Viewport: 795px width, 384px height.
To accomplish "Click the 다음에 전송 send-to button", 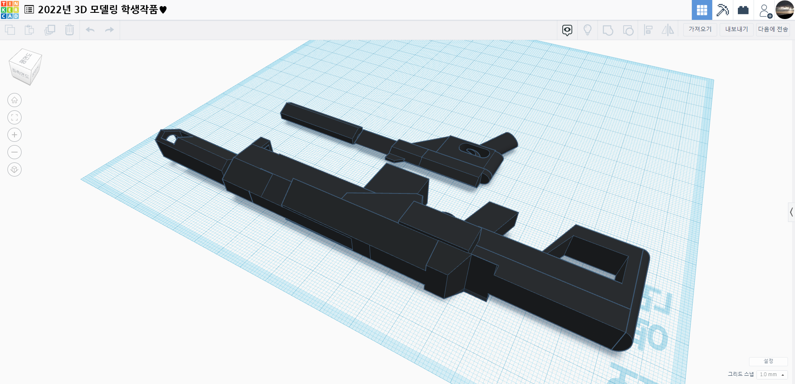I will coord(773,29).
